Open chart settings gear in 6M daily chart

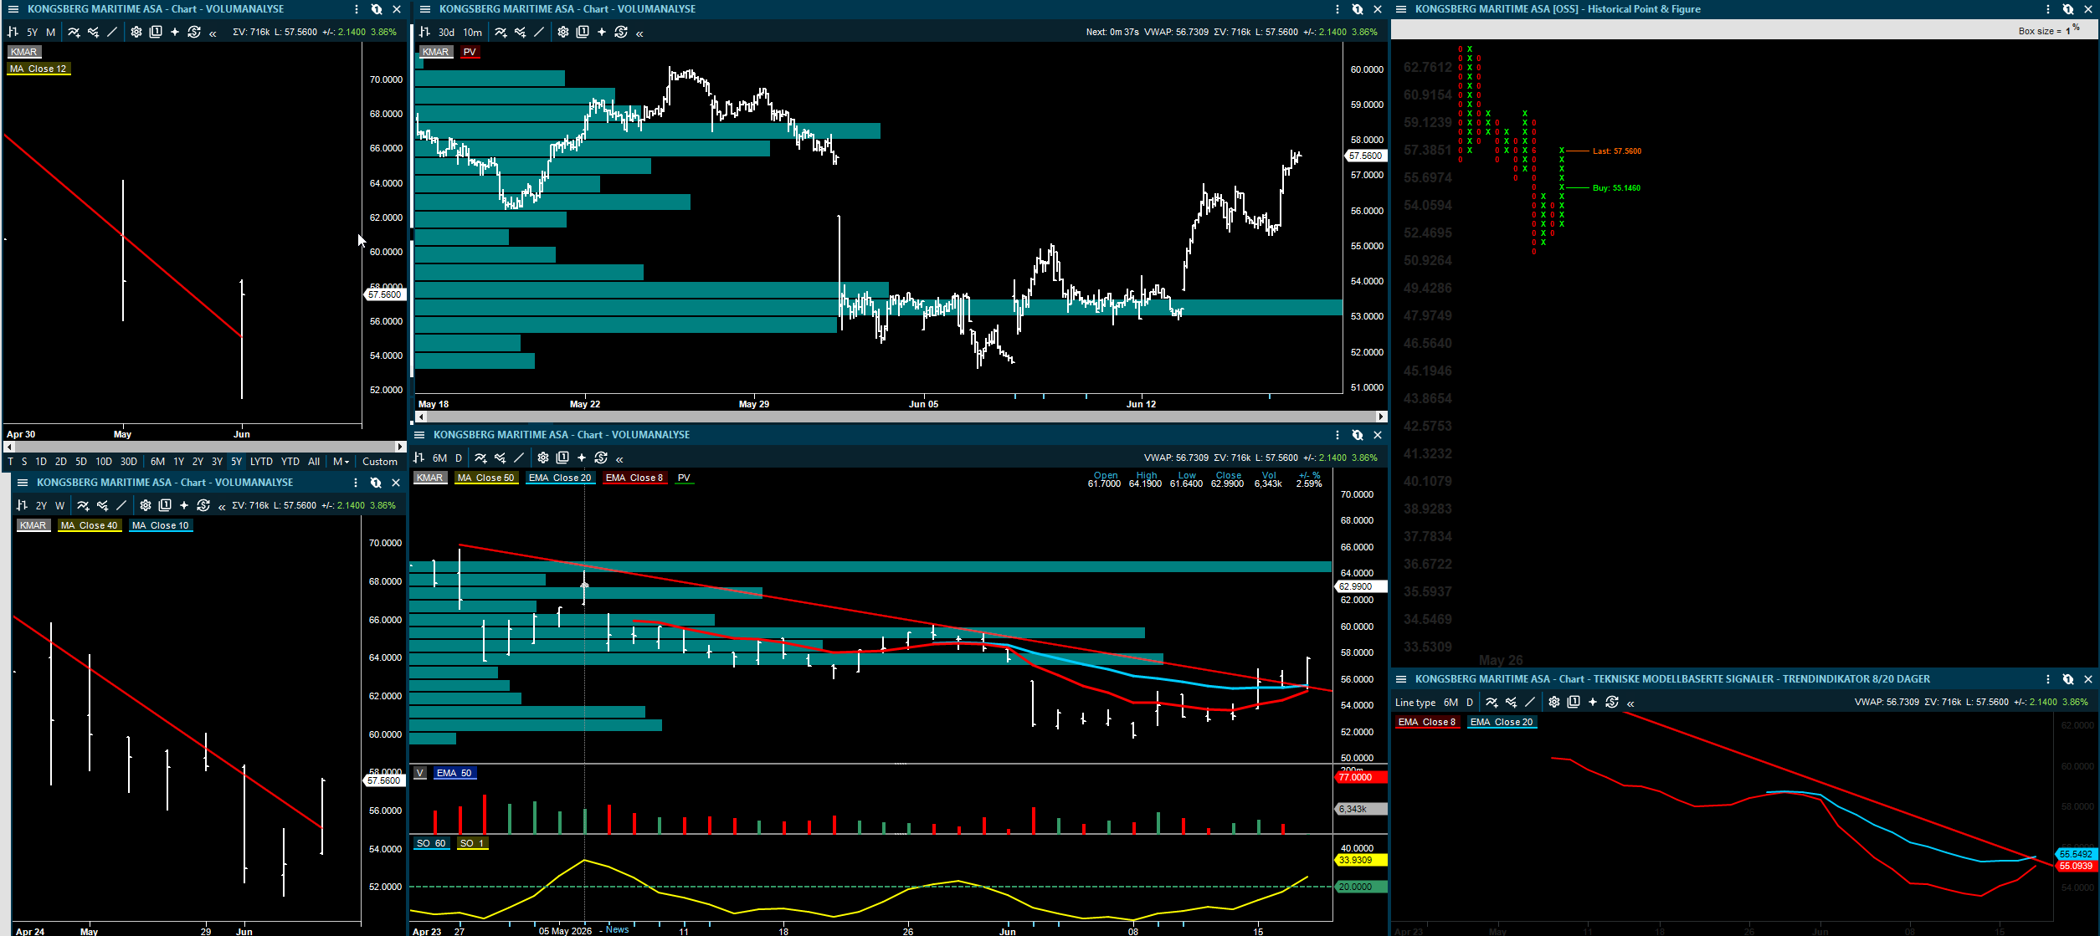(x=543, y=458)
